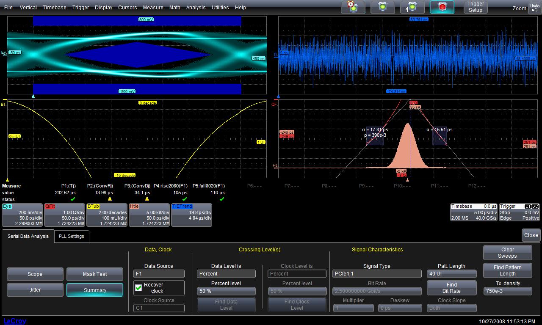The image size is (542, 325).
Task: Click the Auto trigger mode icon with alarm clock
Action: point(353,7)
